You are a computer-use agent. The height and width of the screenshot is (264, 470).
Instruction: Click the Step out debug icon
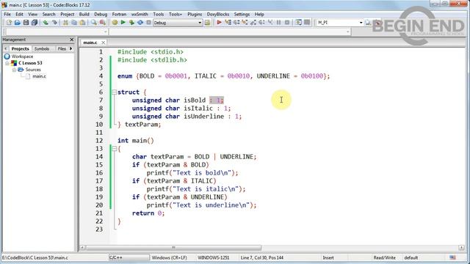(253, 23)
